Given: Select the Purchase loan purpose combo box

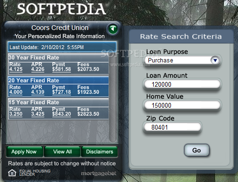Looking at the screenshot, I should [182, 61].
